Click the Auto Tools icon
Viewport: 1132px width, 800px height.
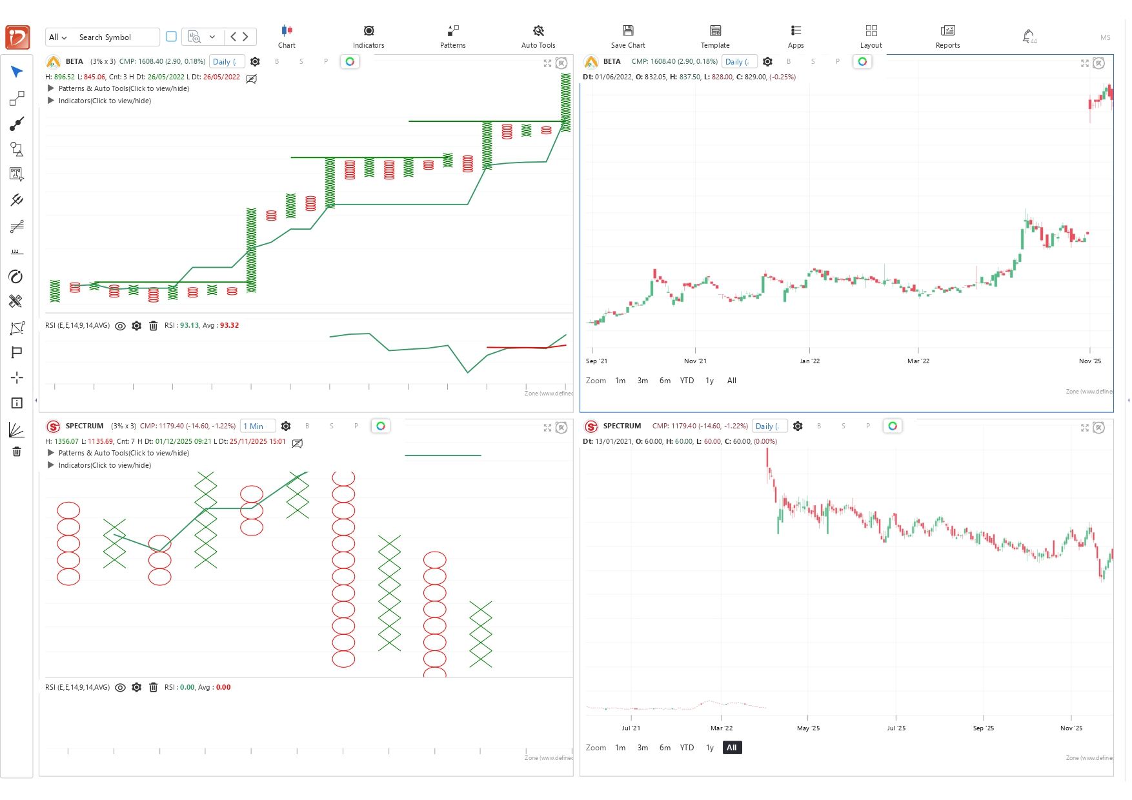point(538,36)
